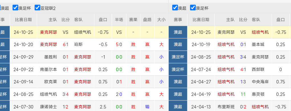Click handicap -0.5 in the 珀斯 row
The height and width of the screenshot is (111, 291).
click(x=103, y=44)
